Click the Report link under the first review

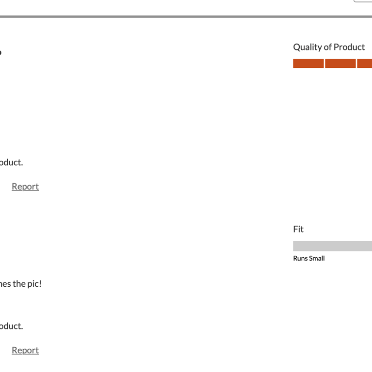pyautogui.click(x=25, y=186)
